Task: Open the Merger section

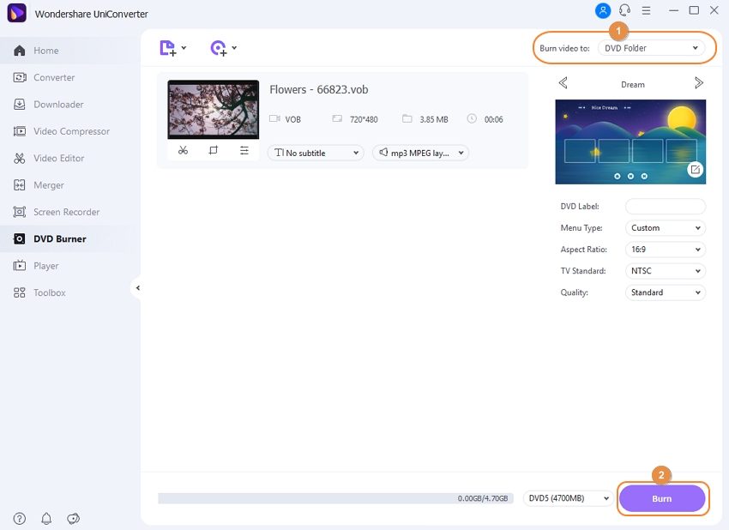Action: tap(69, 185)
